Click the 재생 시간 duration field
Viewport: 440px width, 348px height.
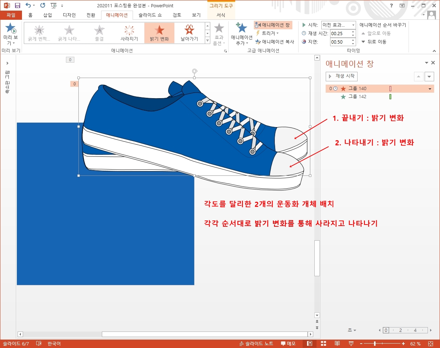tap(340, 33)
